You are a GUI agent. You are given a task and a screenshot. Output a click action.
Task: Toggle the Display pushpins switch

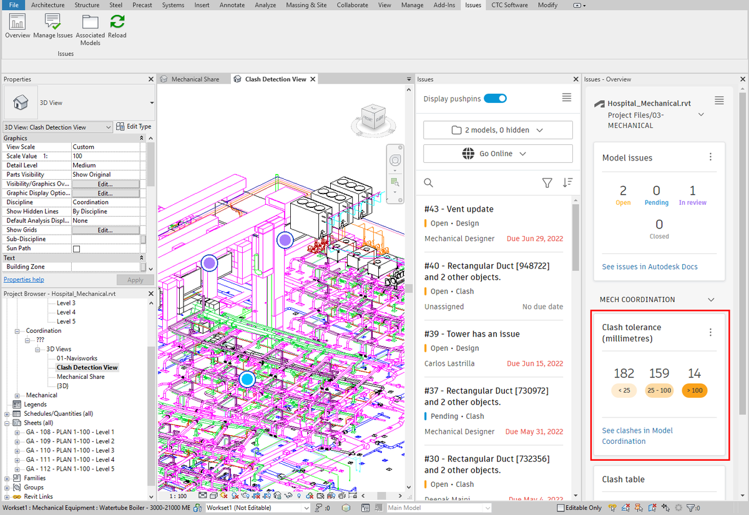pos(495,98)
